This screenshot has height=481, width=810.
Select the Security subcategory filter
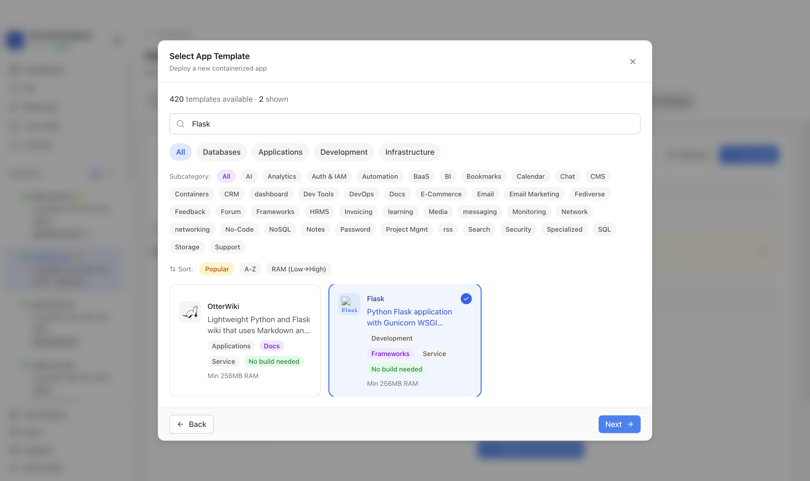(518, 229)
